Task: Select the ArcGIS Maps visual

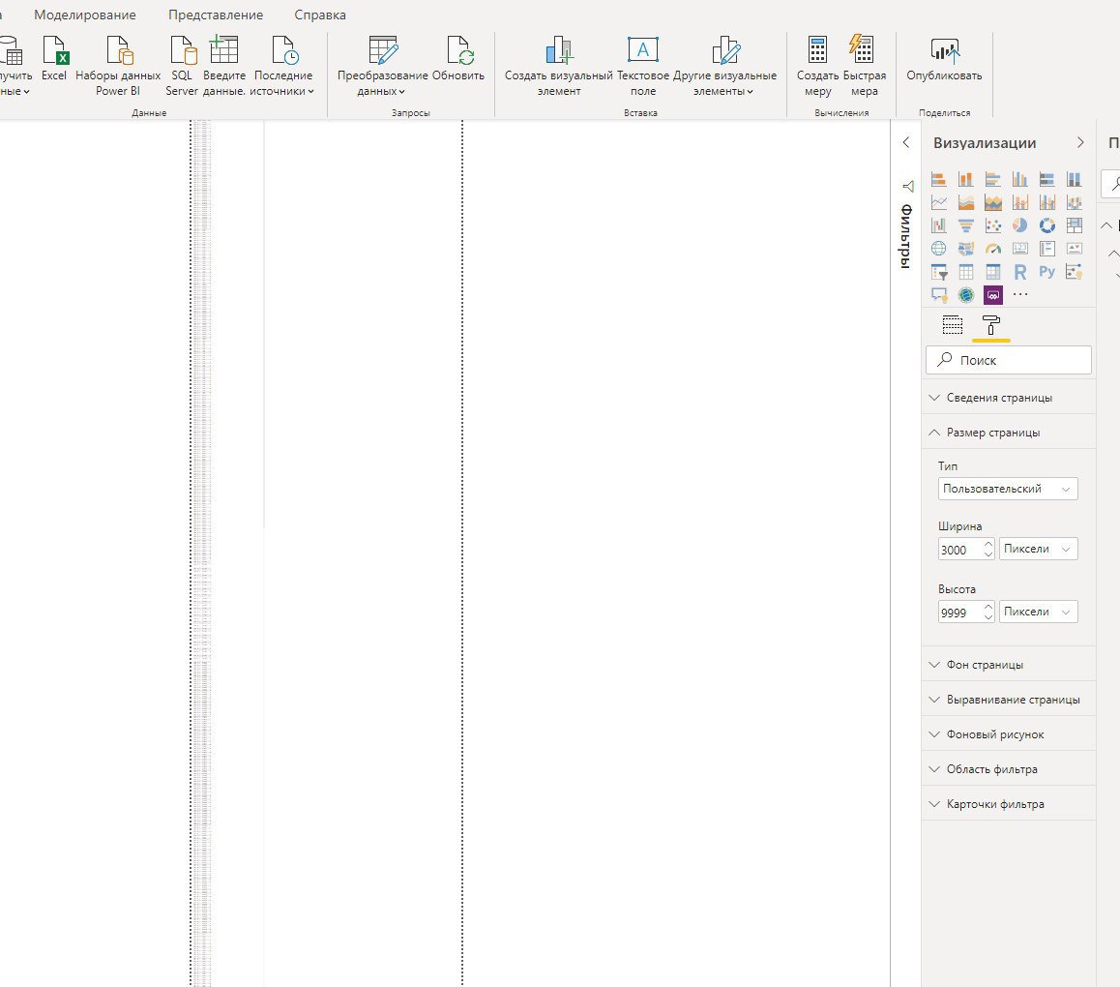Action: (965, 294)
